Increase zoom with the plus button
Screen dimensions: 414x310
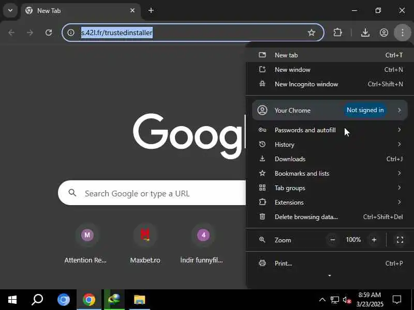[374, 240]
